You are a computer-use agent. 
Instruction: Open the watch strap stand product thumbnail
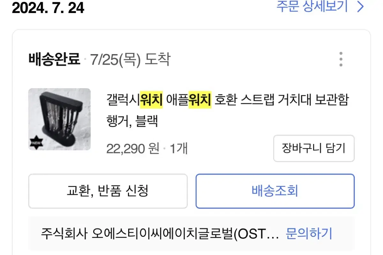click(59, 119)
